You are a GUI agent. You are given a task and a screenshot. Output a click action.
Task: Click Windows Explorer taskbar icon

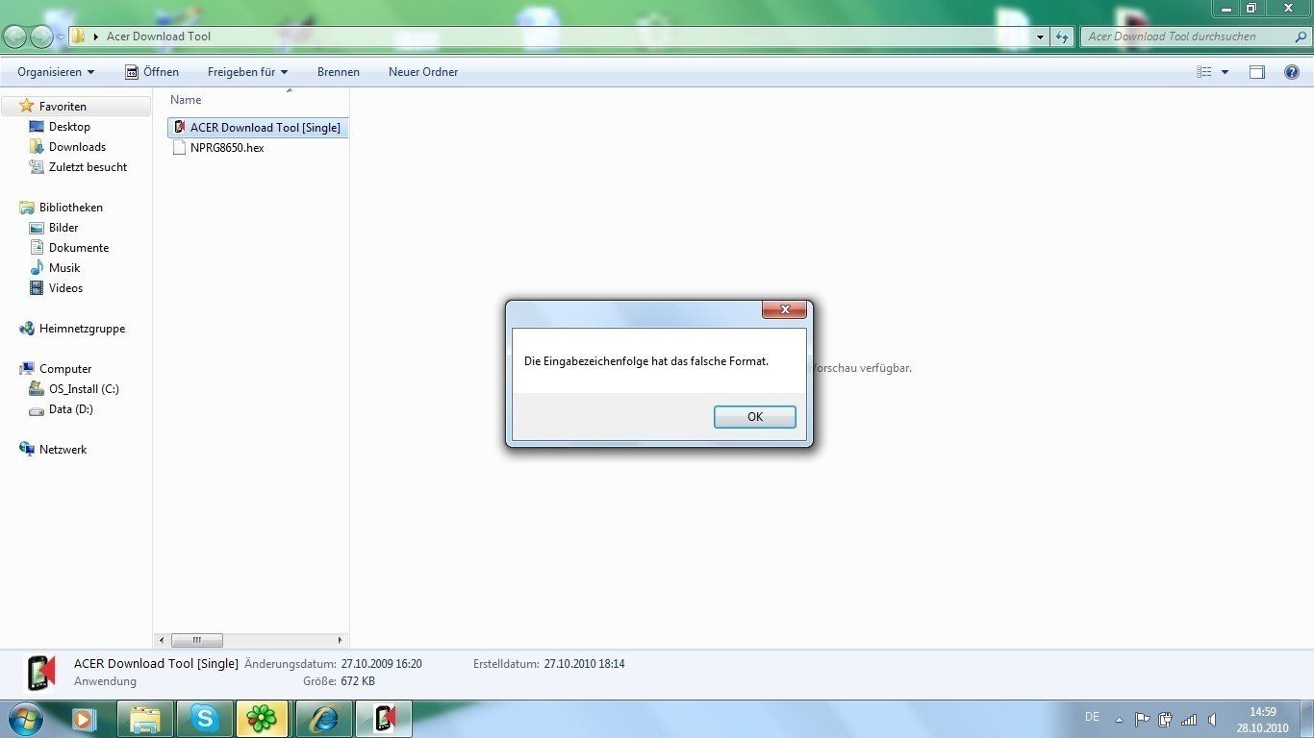click(x=145, y=719)
